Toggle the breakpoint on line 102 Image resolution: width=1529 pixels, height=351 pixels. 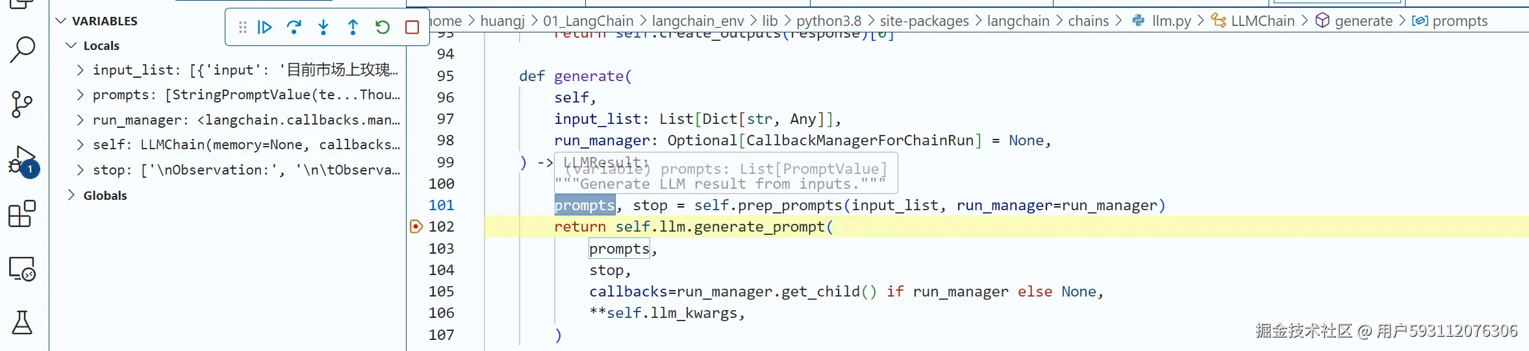[x=416, y=226]
